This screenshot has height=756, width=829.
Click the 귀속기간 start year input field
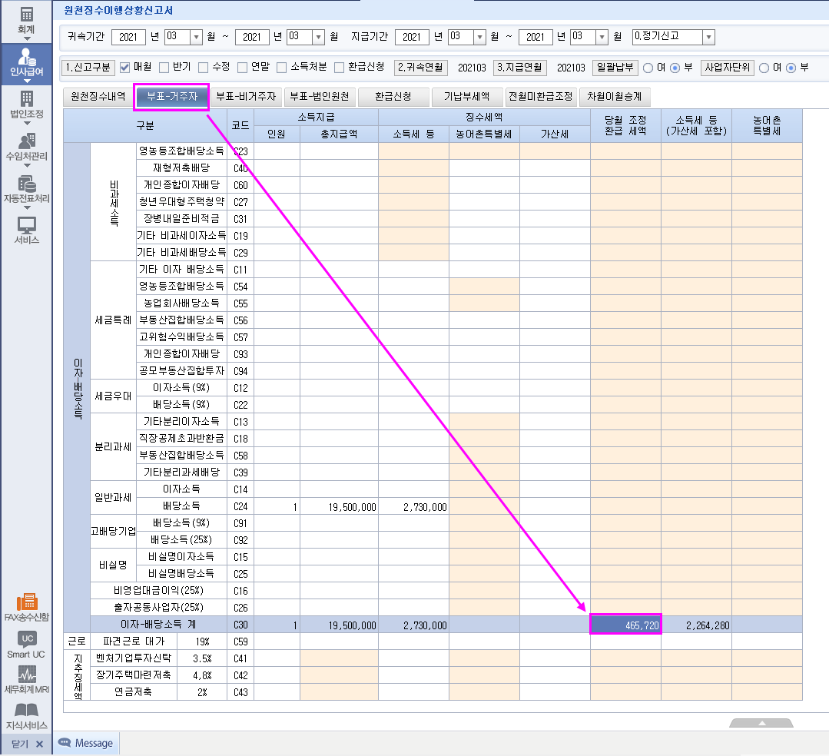pos(128,37)
